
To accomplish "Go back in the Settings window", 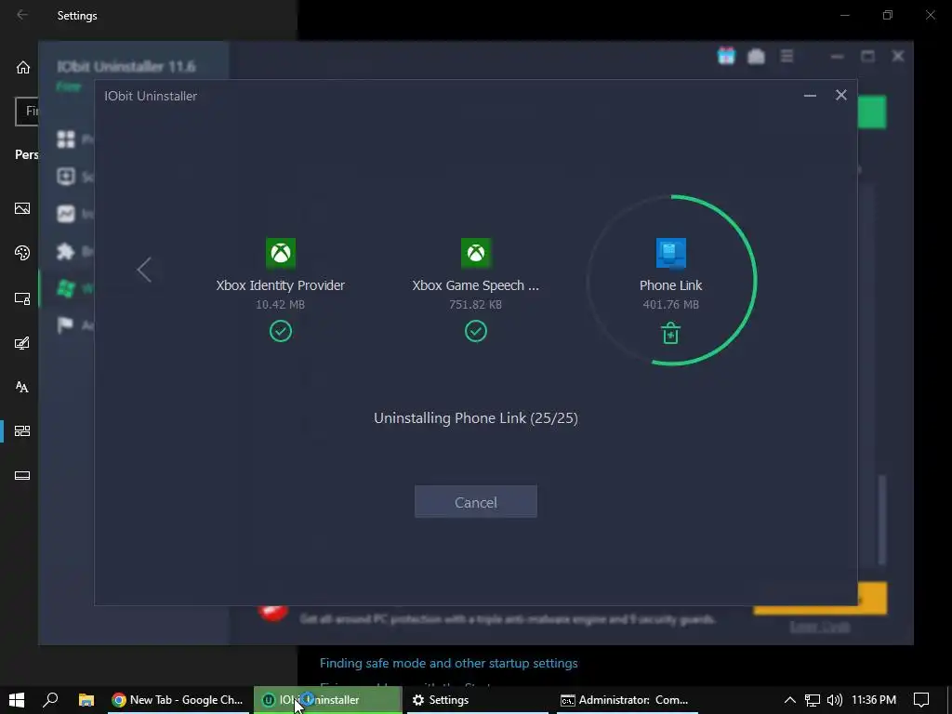I will 22,15.
